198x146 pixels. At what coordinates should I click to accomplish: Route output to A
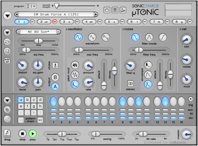click(x=55, y=87)
